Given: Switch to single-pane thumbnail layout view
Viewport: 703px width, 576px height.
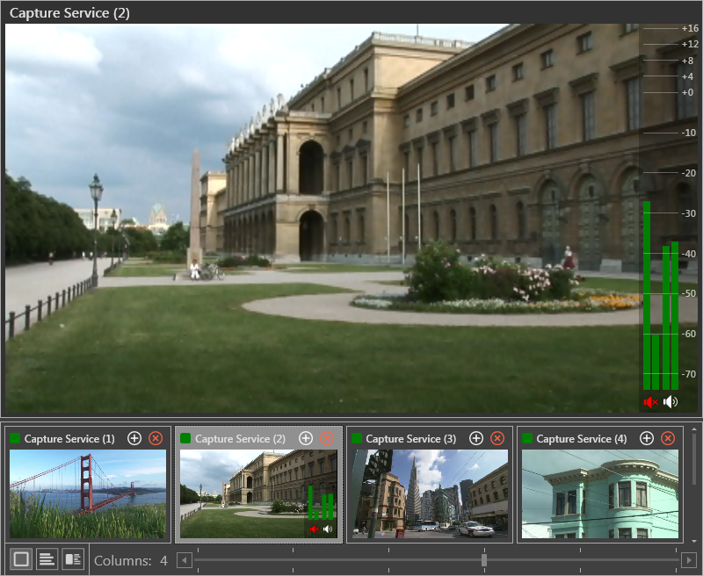Looking at the screenshot, I should pos(21,559).
